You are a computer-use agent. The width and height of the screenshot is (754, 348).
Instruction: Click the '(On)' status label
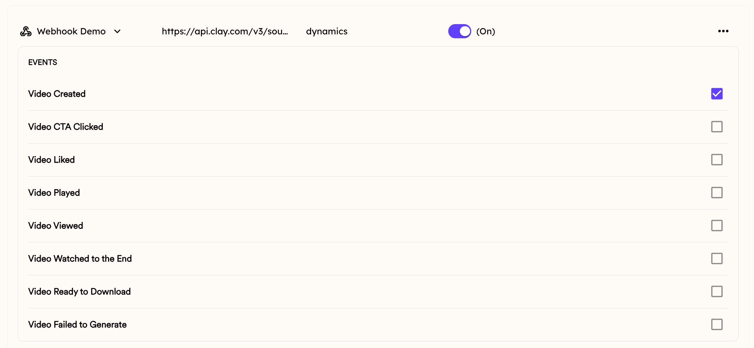pos(486,32)
